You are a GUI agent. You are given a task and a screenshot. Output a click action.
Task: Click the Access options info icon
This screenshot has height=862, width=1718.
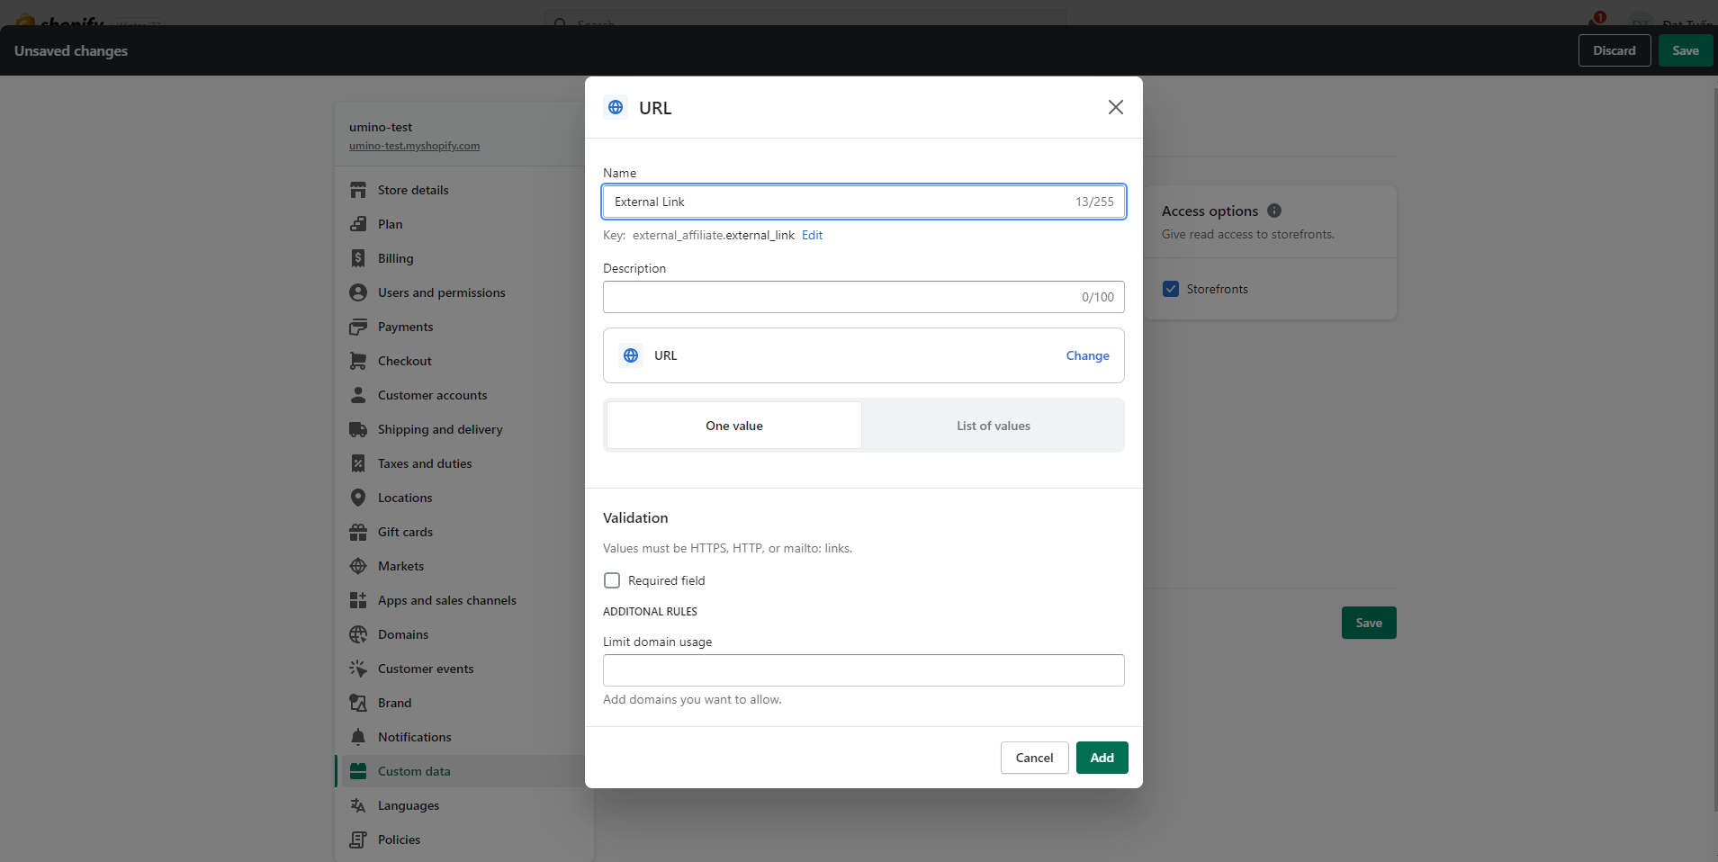(1274, 211)
